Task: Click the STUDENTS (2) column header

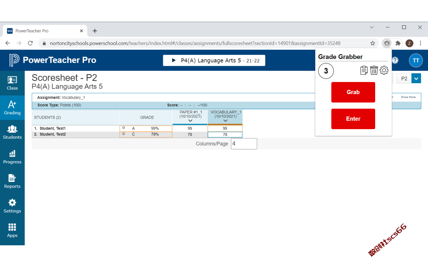Action: coord(76,117)
